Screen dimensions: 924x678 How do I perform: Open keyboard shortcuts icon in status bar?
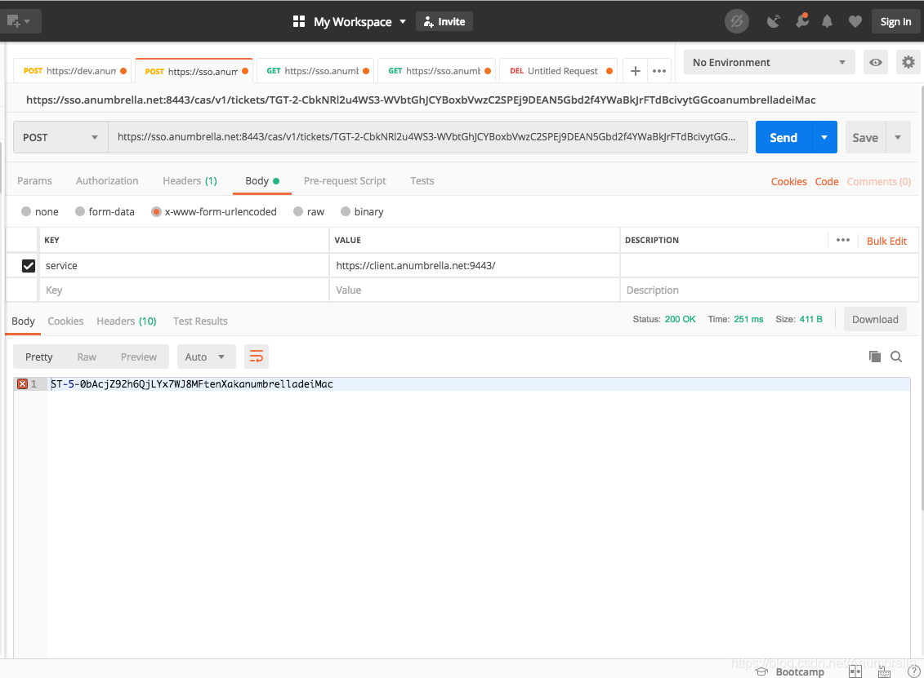point(885,671)
